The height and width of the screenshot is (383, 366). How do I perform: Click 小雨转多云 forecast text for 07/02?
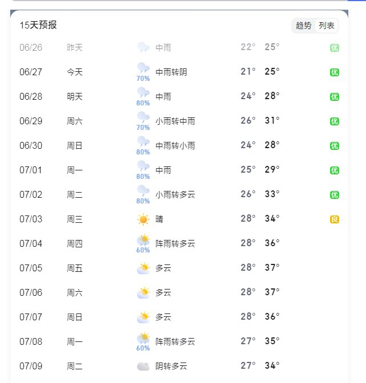(175, 195)
